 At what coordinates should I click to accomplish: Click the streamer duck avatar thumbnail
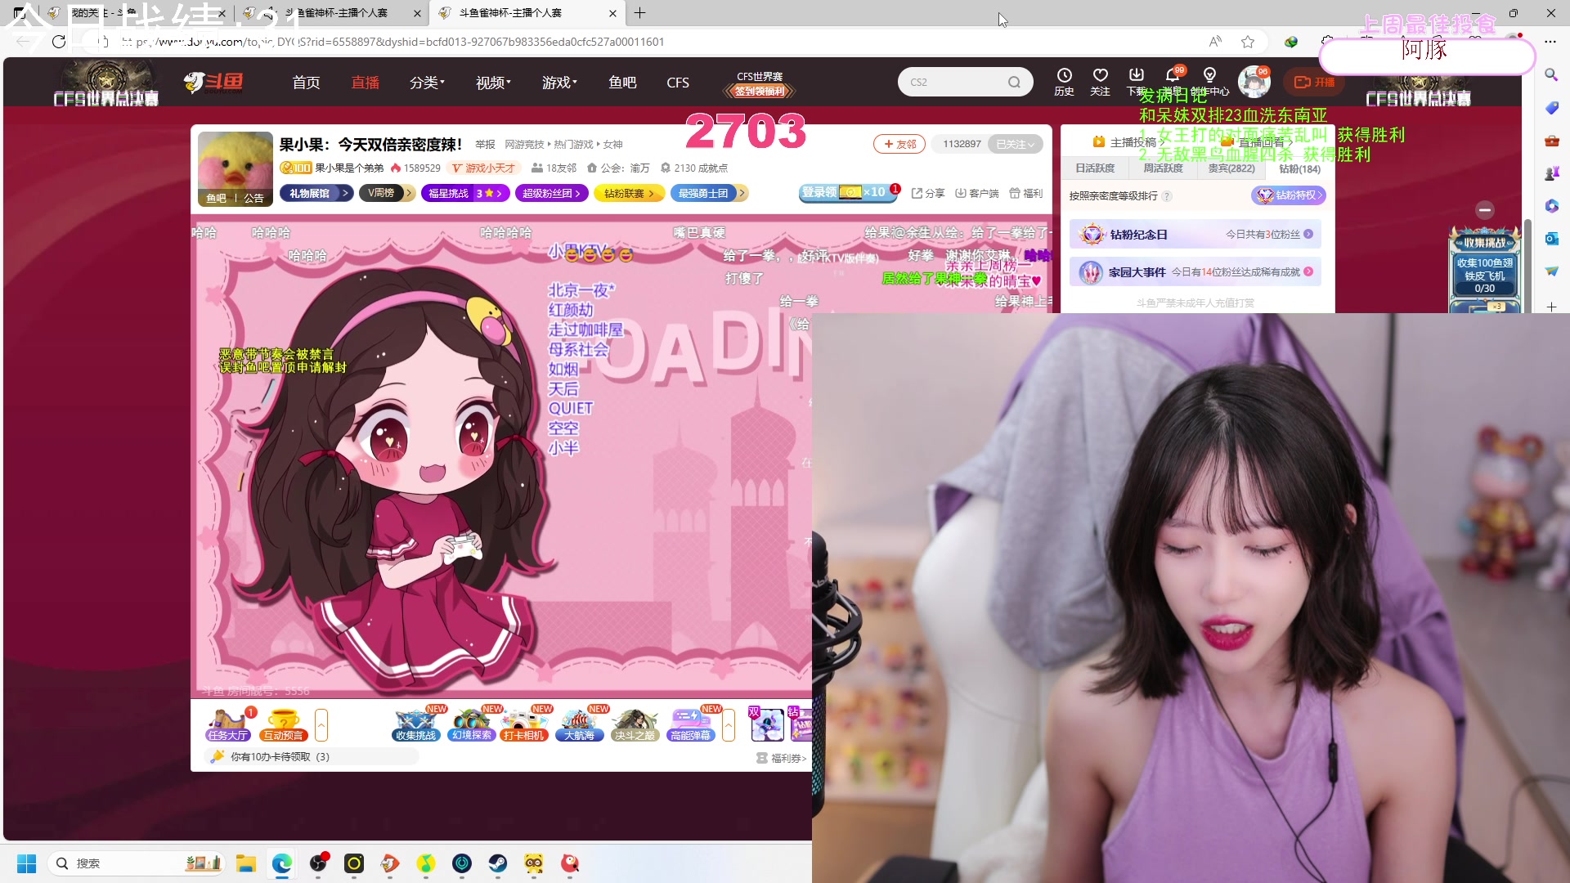pyautogui.click(x=235, y=168)
